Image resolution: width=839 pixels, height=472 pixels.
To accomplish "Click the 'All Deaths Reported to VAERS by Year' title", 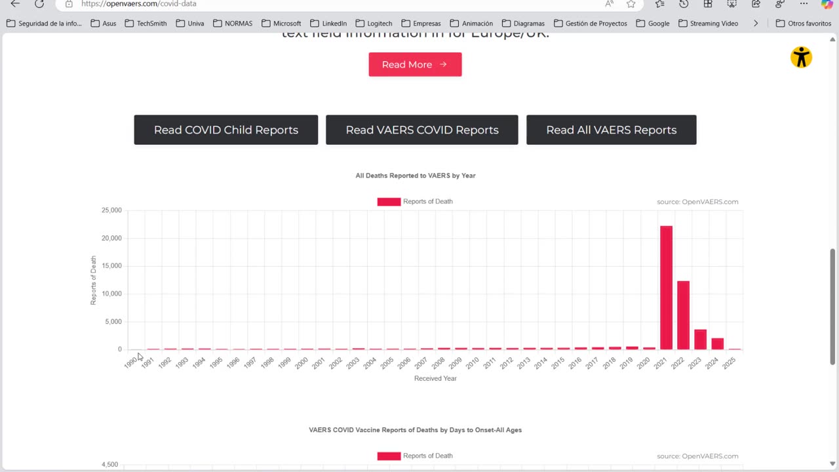I will (416, 176).
